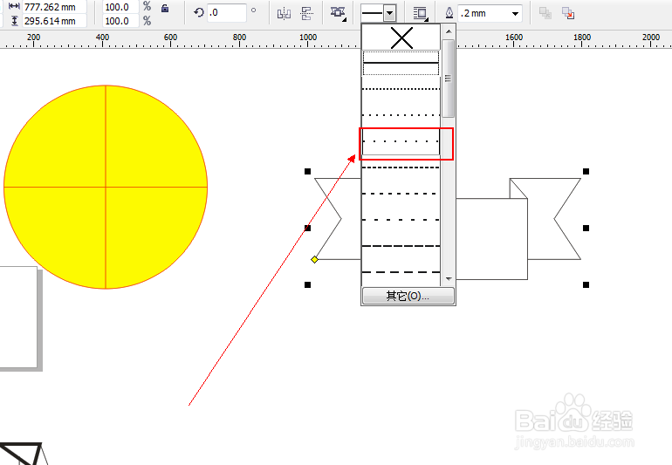Select the bottom-most long dash style
The image size is (672, 465).
point(401,272)
